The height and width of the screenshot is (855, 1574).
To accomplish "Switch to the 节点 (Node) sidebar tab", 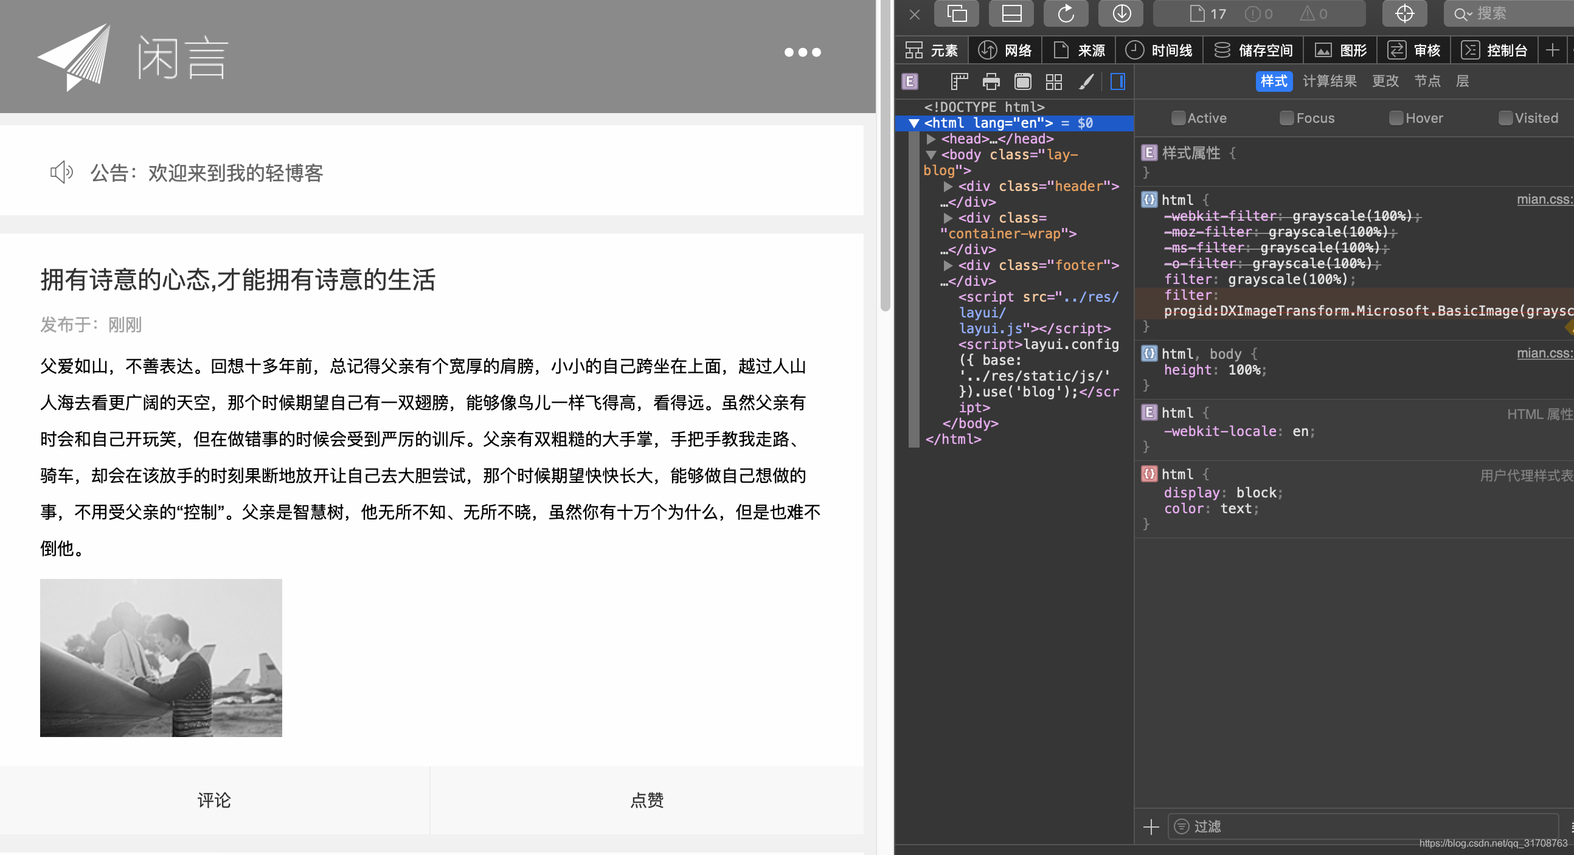I will (1427, 81).
